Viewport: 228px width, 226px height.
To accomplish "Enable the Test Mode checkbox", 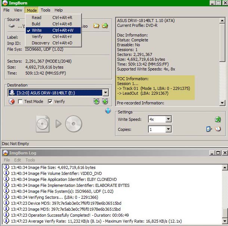I will pyautogui.click(x=20, y=101).
